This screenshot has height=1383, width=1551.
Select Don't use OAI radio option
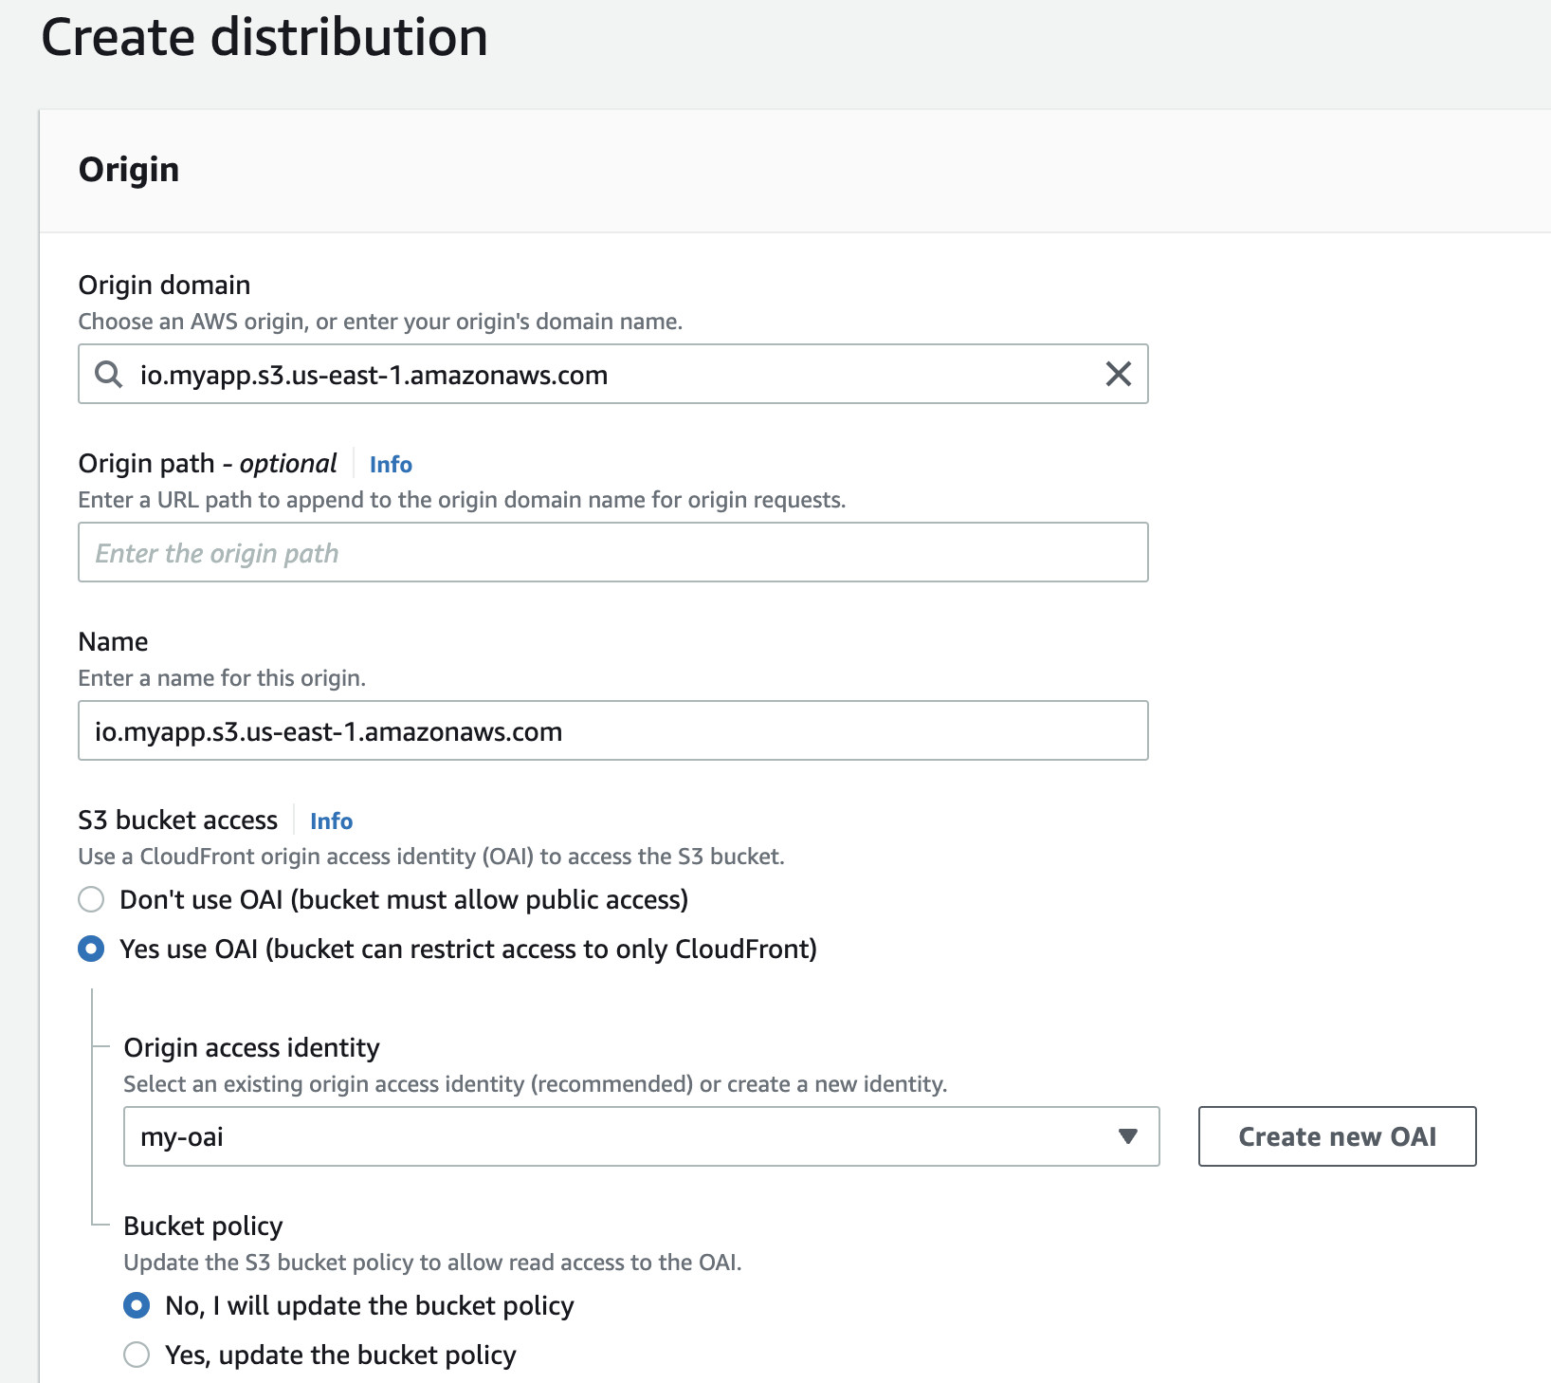click(x=91, y=899)
